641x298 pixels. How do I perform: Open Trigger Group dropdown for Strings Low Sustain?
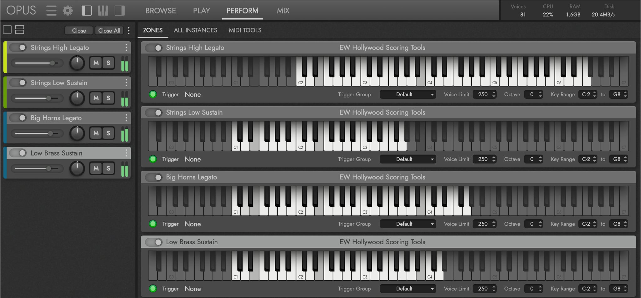tap(408, 159)
